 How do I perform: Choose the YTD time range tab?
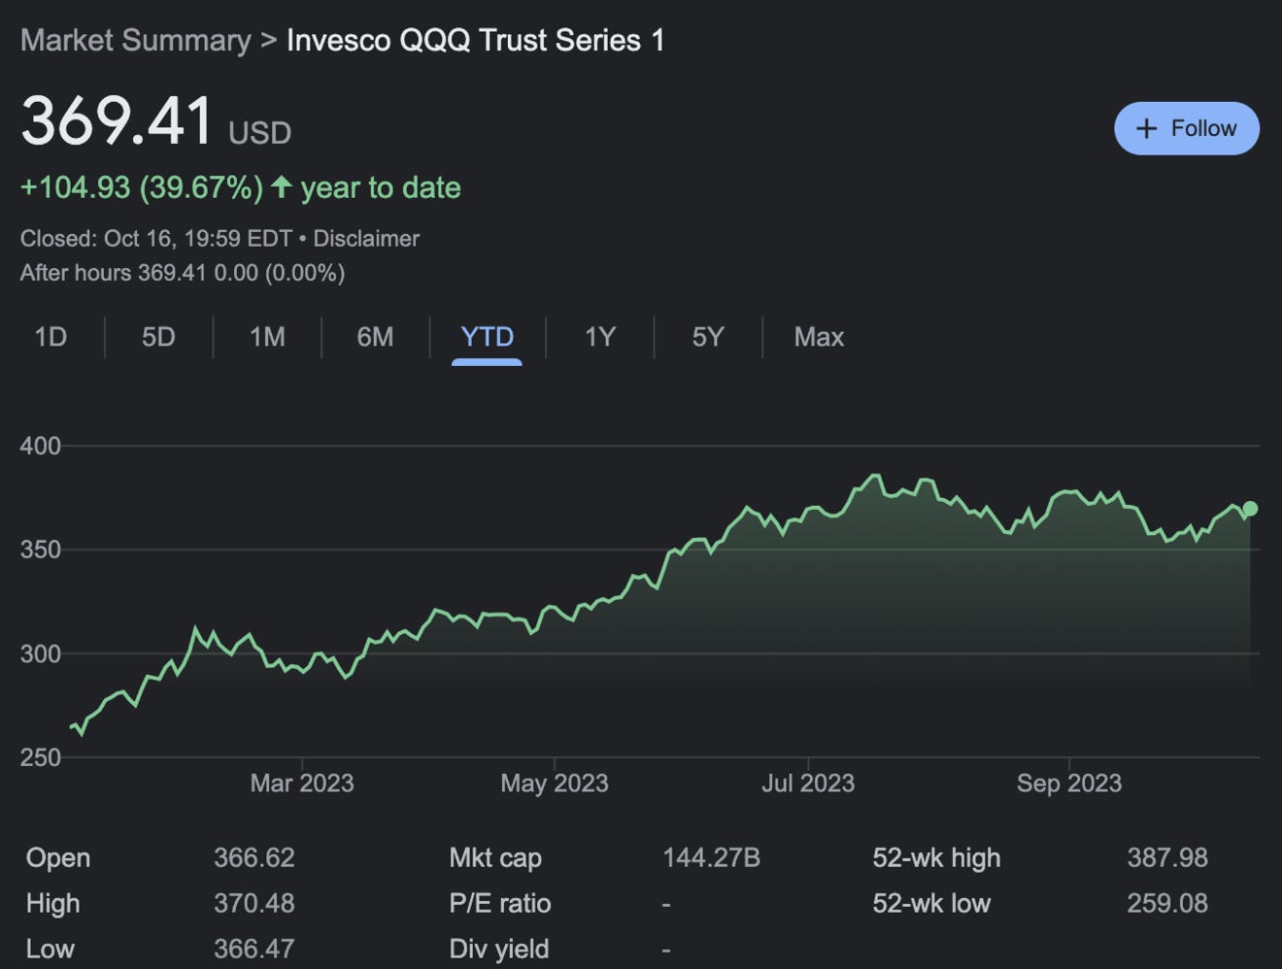(487, 337)
